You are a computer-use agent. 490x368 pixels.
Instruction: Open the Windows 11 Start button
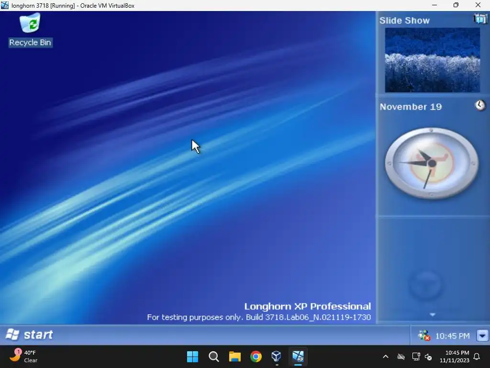tap(192, 356)
